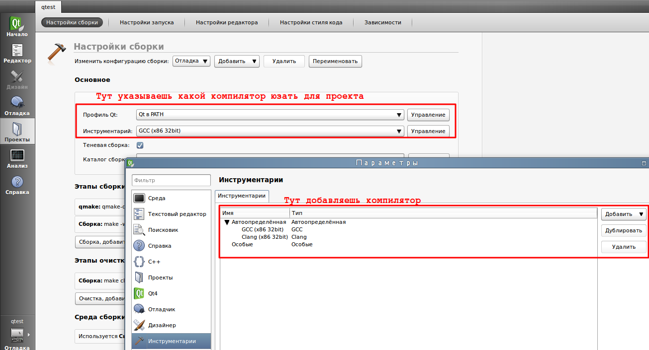Expand the Инструментарий combo box showing GCC

coord(270,131)
